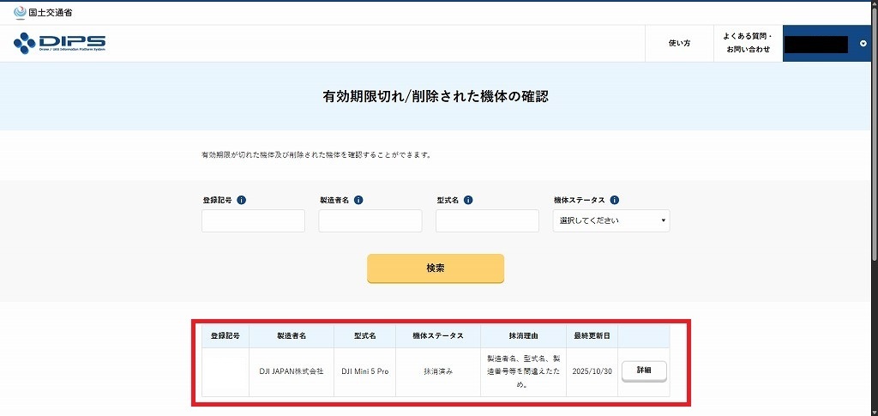Focus the 製造者名 text field

(370, 221)
